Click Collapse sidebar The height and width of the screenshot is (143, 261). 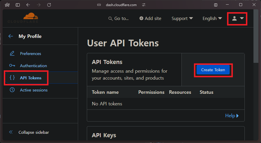click(x=34, y=132)
